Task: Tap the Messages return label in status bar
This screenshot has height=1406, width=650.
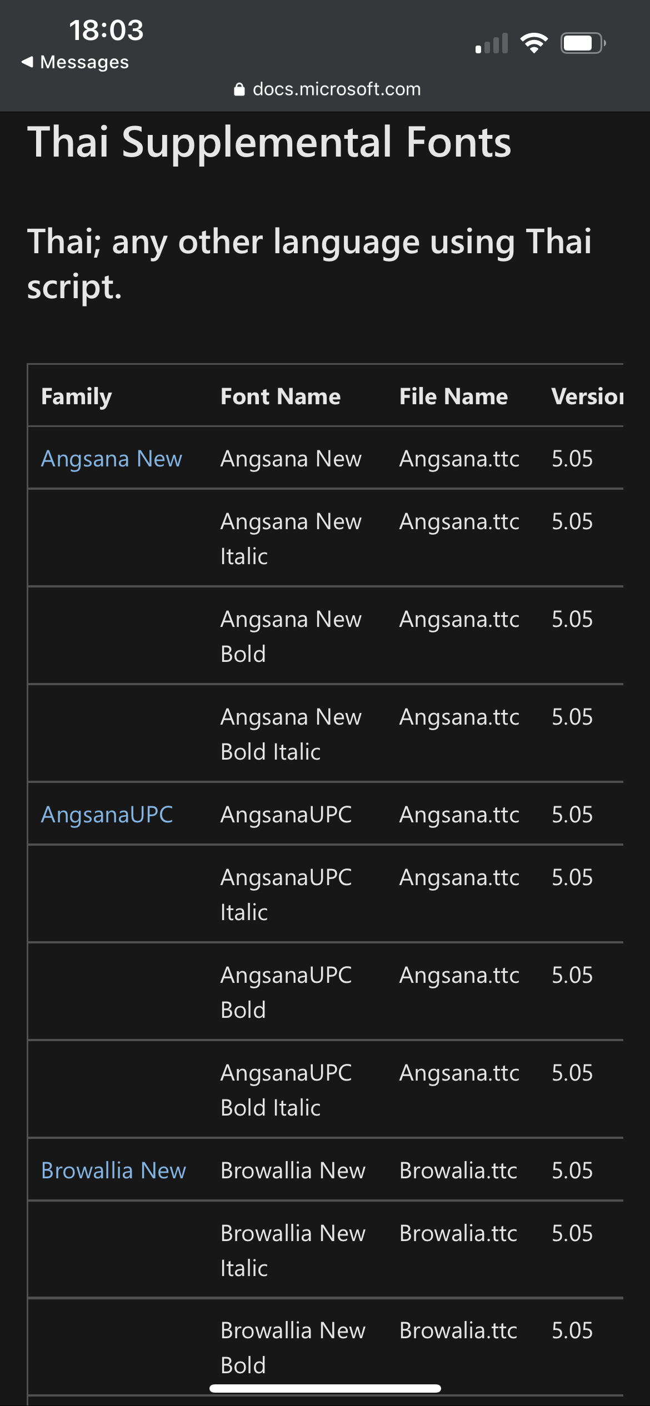Action: 84,62
